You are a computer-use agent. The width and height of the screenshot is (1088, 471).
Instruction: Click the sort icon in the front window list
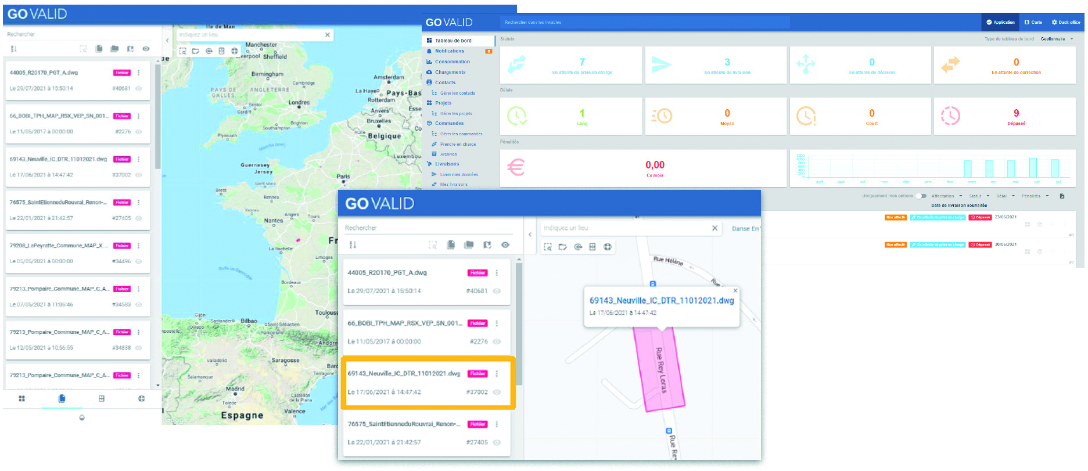pyautogui.click(x=353, y=245)
